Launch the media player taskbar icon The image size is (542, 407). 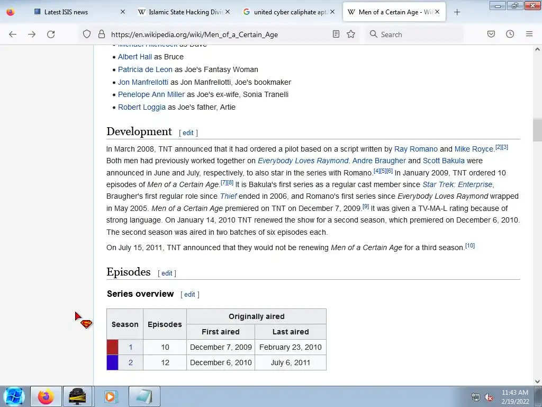pos(110,396)
